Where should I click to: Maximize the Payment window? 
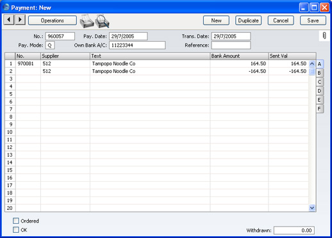point(314,8)
